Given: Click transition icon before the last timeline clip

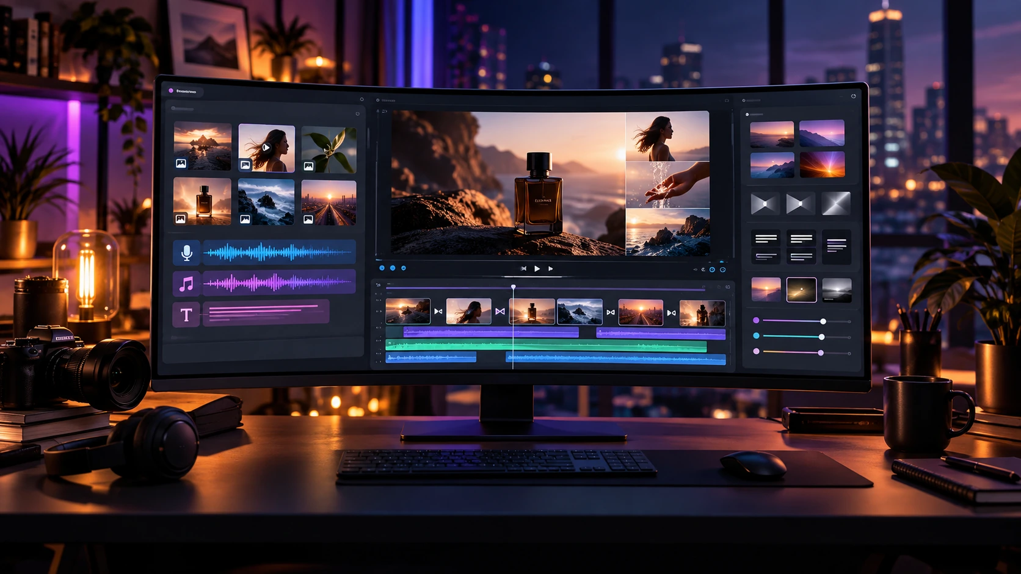Looking at the screenshot, I should (x=672, y=313).
